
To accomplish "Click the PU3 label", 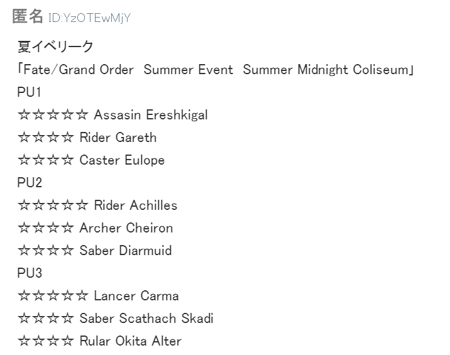I will click(30, 273).
